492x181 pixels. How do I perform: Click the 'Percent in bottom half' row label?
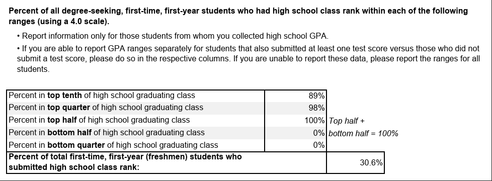135,133
